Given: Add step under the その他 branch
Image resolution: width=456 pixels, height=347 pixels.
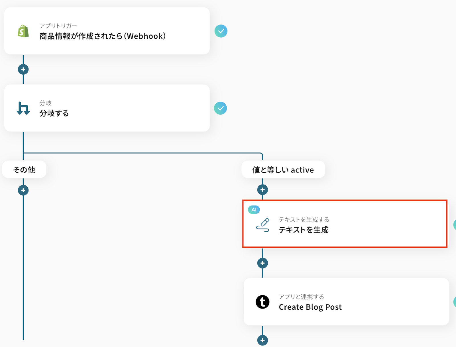Looking at the screenshot, I should [23, 190].
